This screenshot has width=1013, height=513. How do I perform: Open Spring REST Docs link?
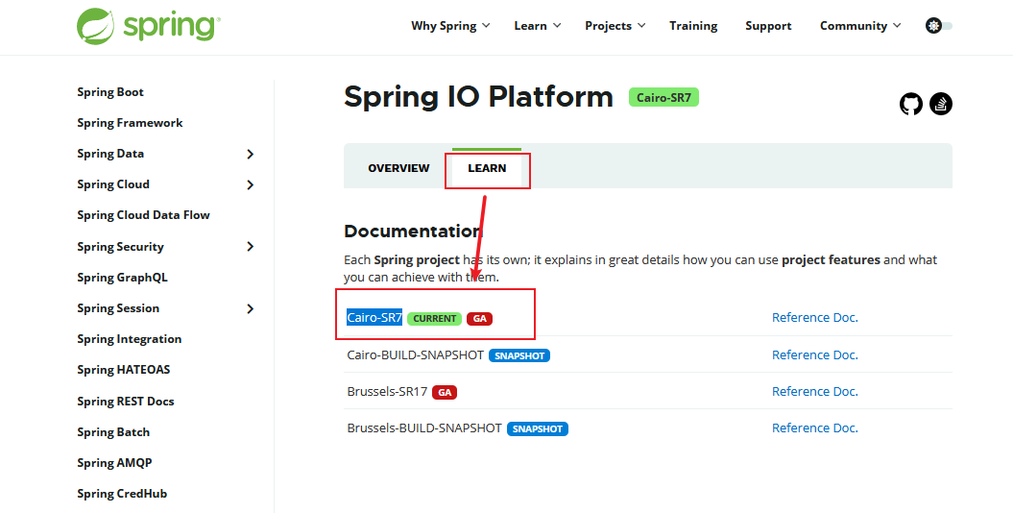coord(126,402)
